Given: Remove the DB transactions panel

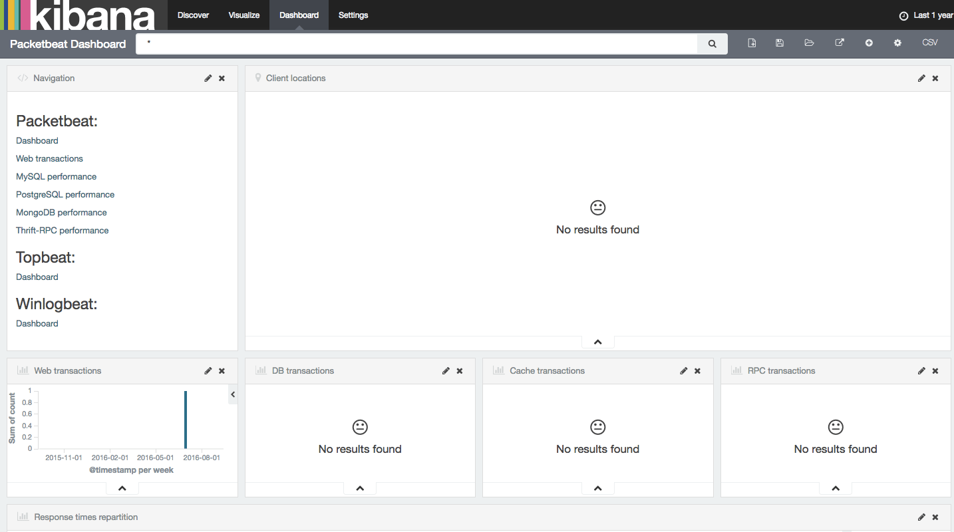Looking at the screenshot, I should (x=459, y=370).
